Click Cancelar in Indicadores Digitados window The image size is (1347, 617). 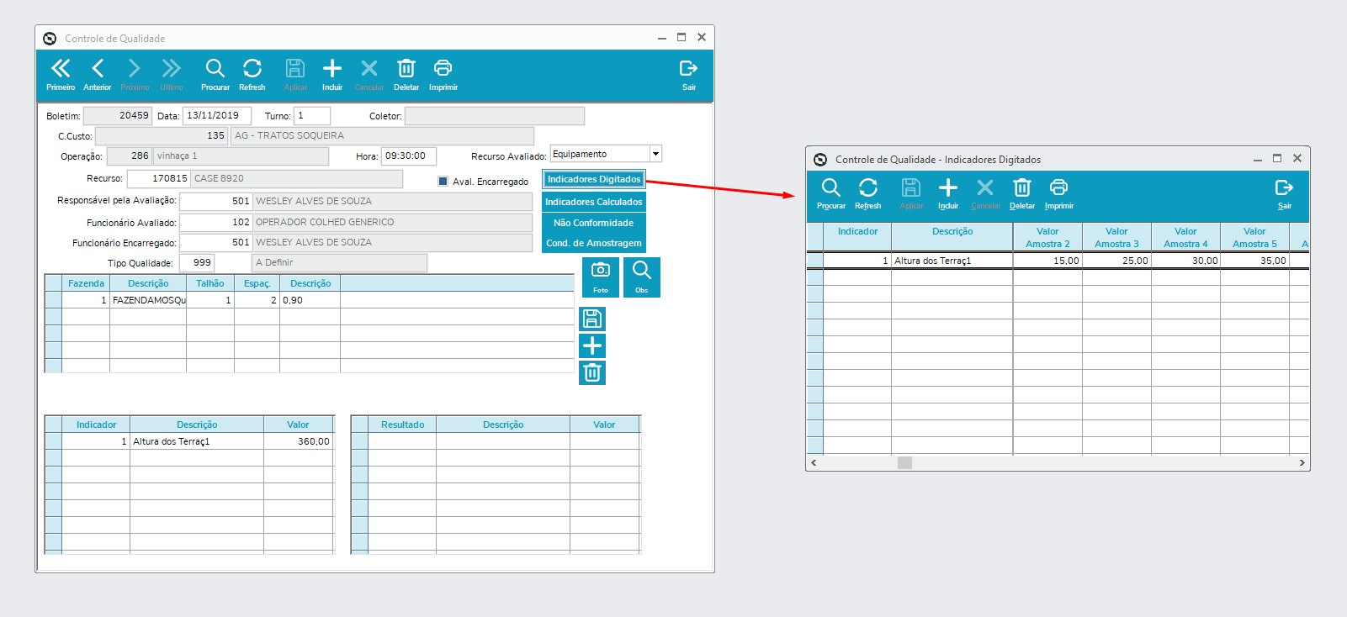coord(985,193)
